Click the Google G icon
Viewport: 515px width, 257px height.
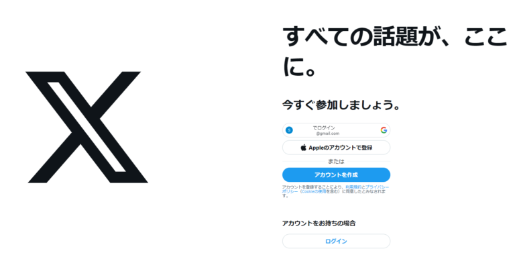pos(384,130)
